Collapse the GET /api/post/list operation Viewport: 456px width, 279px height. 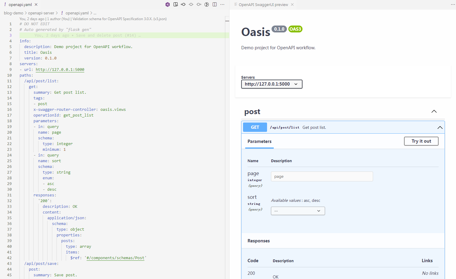[x=440, y=127]
